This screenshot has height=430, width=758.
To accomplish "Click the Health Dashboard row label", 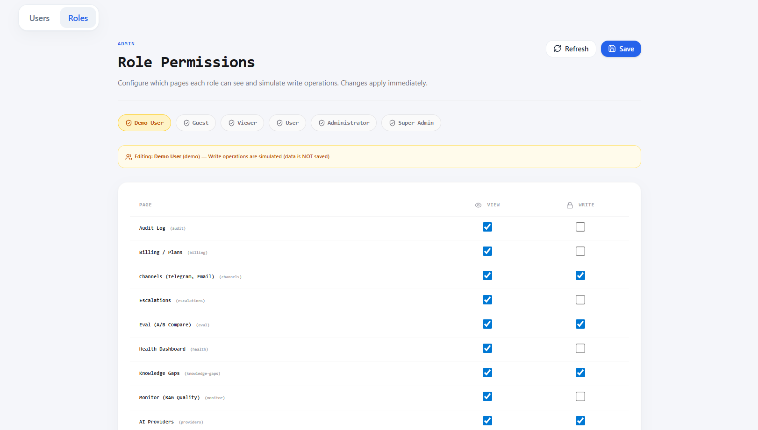I will [x=162, y=349].
